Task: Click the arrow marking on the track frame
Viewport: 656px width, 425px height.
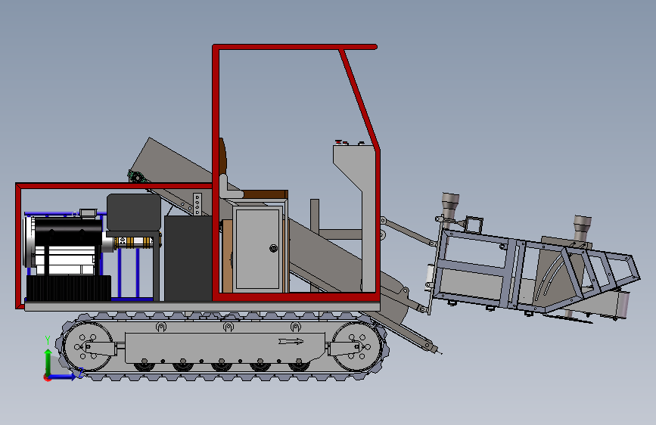Action: (x=291, y=341)
